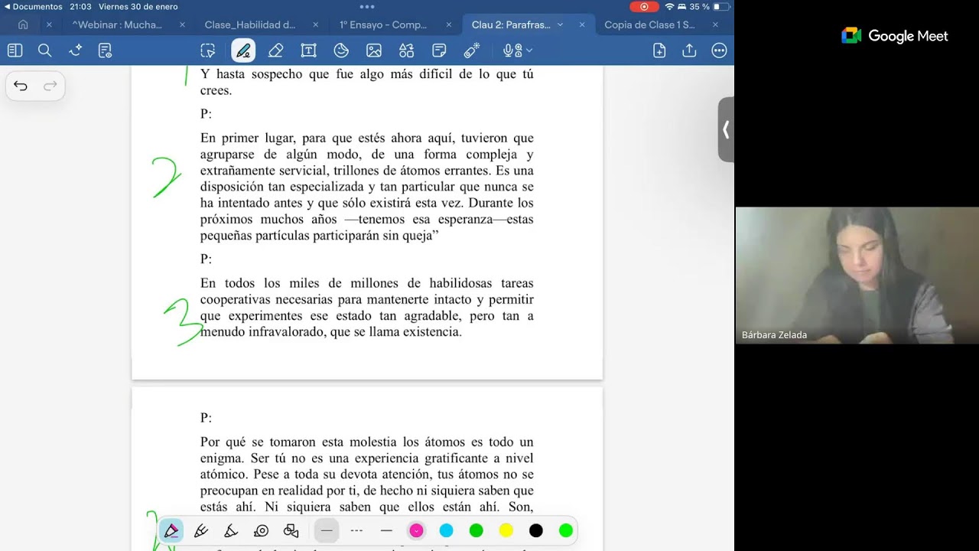The height and width of the screenshot is (551, 979).
Task: Select the lasso selection tool
Action: tap(208, 51)
